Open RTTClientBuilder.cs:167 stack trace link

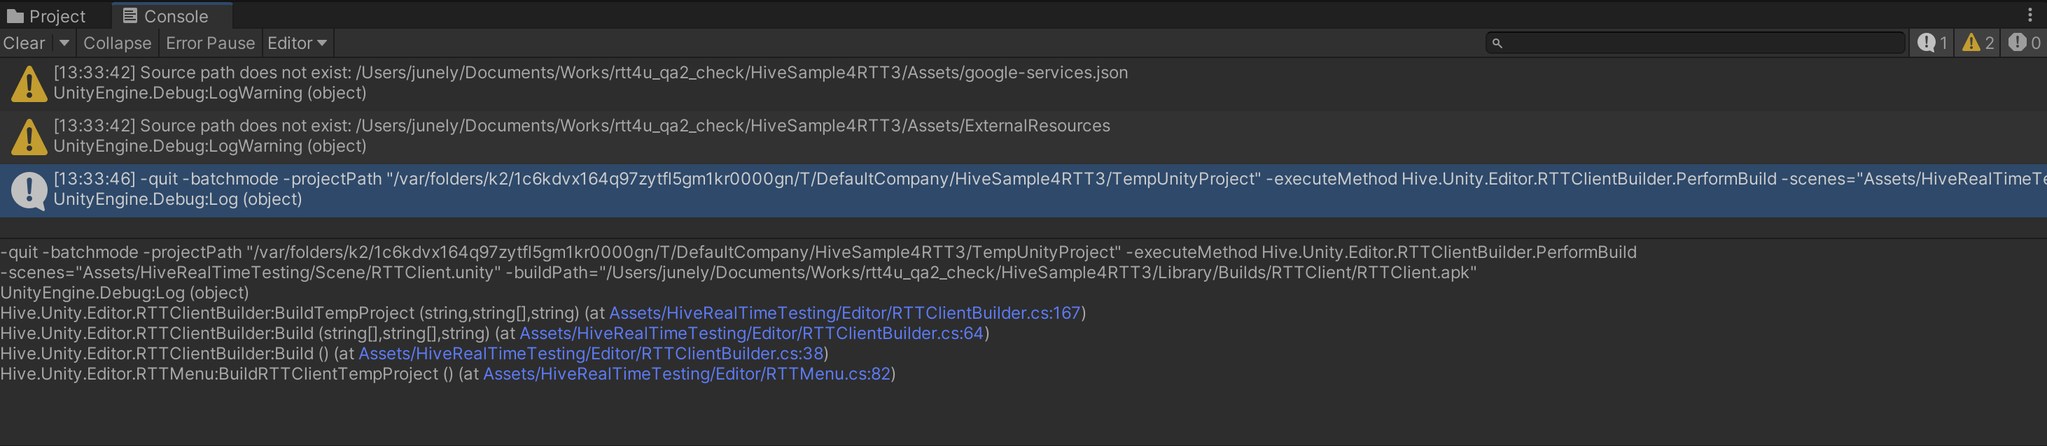844,313
